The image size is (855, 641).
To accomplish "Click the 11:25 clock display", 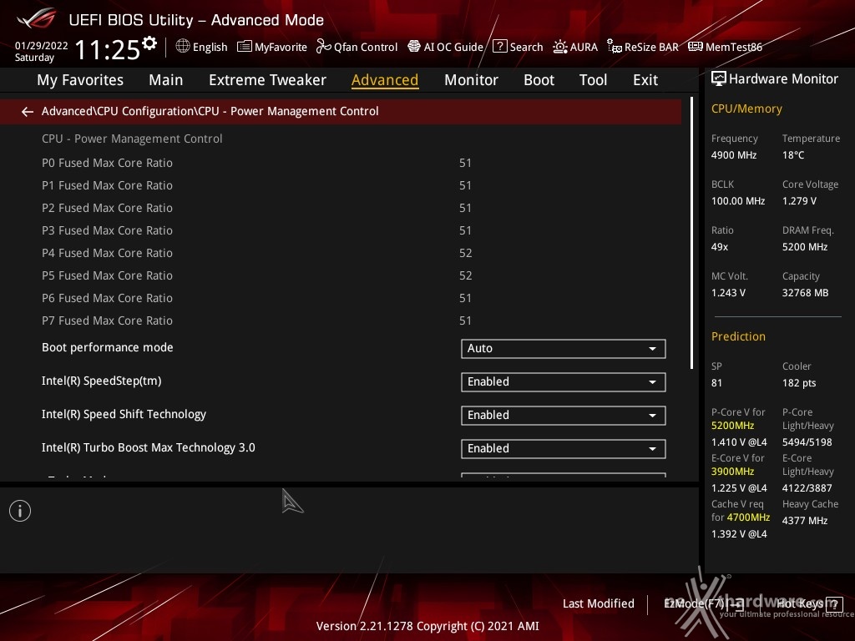I will pyautogui.click(x=108, y=49).
